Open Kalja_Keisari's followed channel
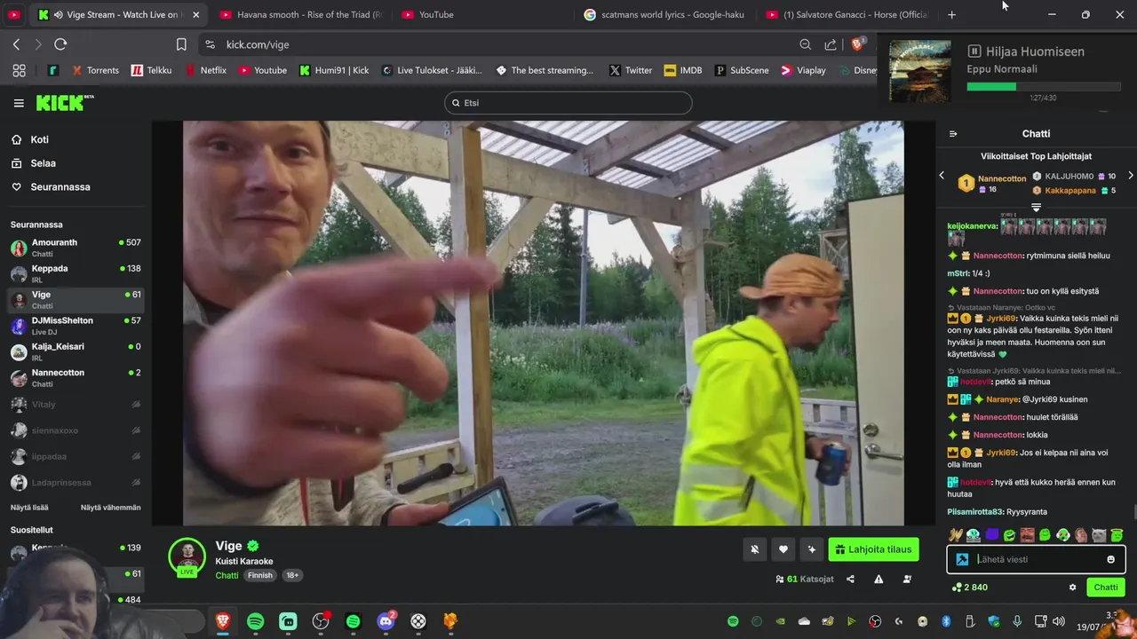Viewport: 1137px width, 639px height. tap(76, 351)
